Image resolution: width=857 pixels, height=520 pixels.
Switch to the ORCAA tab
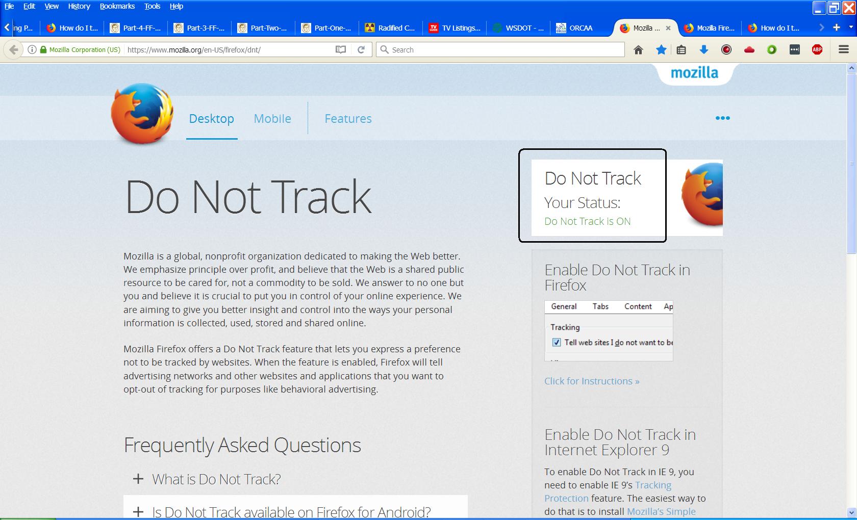point(582,28)
